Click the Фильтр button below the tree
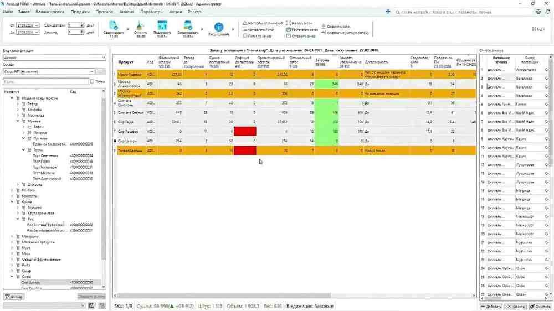 coord(14,297)
